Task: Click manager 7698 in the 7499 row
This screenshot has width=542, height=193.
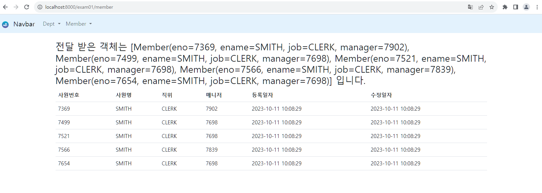Action: (x=212, y=122)
